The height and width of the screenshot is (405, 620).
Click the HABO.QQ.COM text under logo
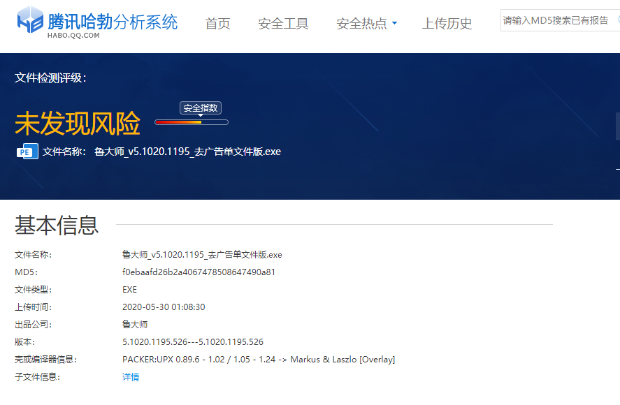pyautogui.click(x=73, y=36)
